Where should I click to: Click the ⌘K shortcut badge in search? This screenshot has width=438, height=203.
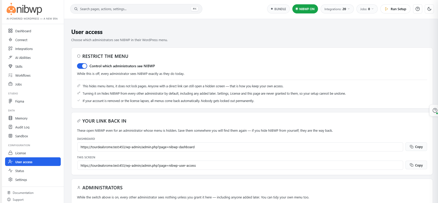(194, 9)
